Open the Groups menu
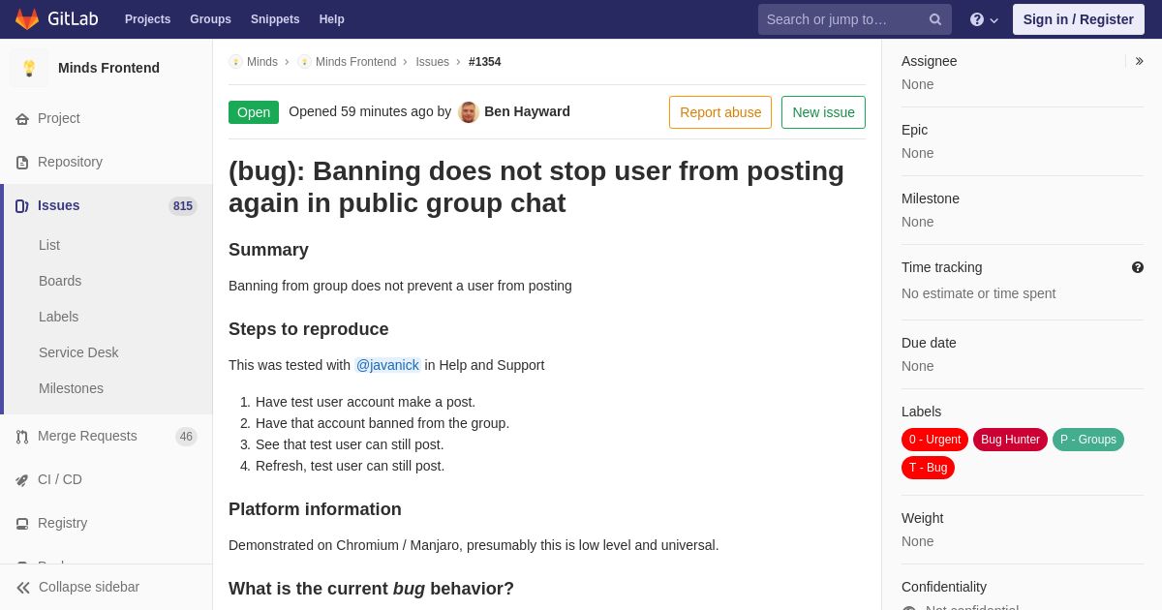This screenshot has width=1162, height=610. (210, 19)
